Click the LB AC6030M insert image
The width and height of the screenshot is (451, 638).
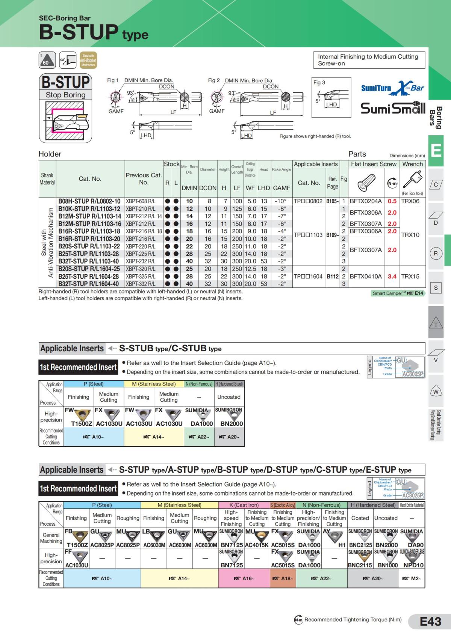pos(157,535)
